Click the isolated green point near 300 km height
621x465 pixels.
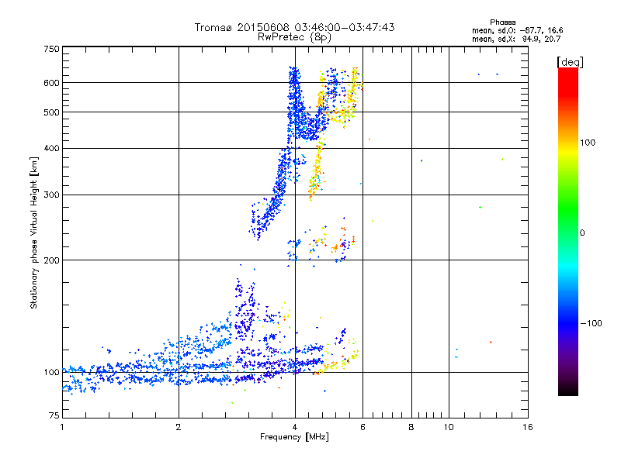click(x=480, y=207)
